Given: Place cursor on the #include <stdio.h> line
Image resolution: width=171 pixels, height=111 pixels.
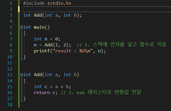Looking at the screenshot, I should [47, 3].
